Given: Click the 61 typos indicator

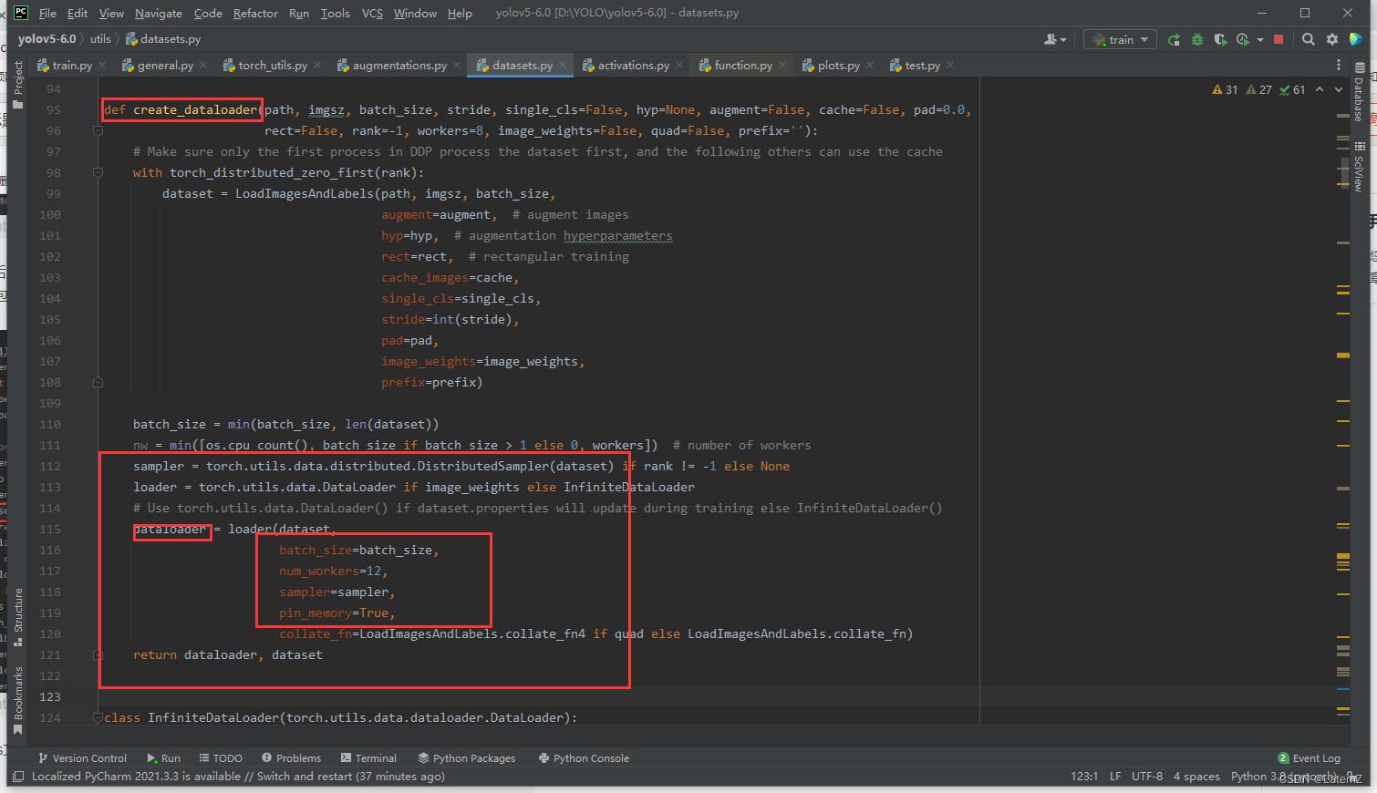Looking at the screenshot, I should point(1292,89).
